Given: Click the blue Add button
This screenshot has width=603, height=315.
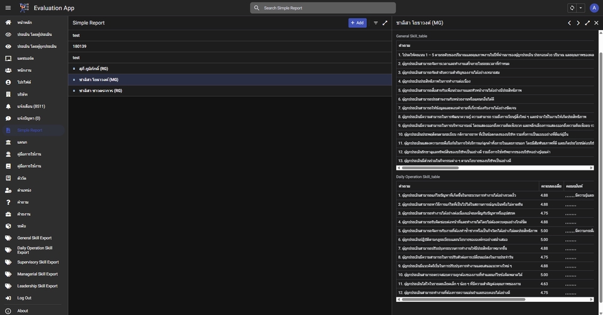Looking at the screenshot, I should [357, 23].
